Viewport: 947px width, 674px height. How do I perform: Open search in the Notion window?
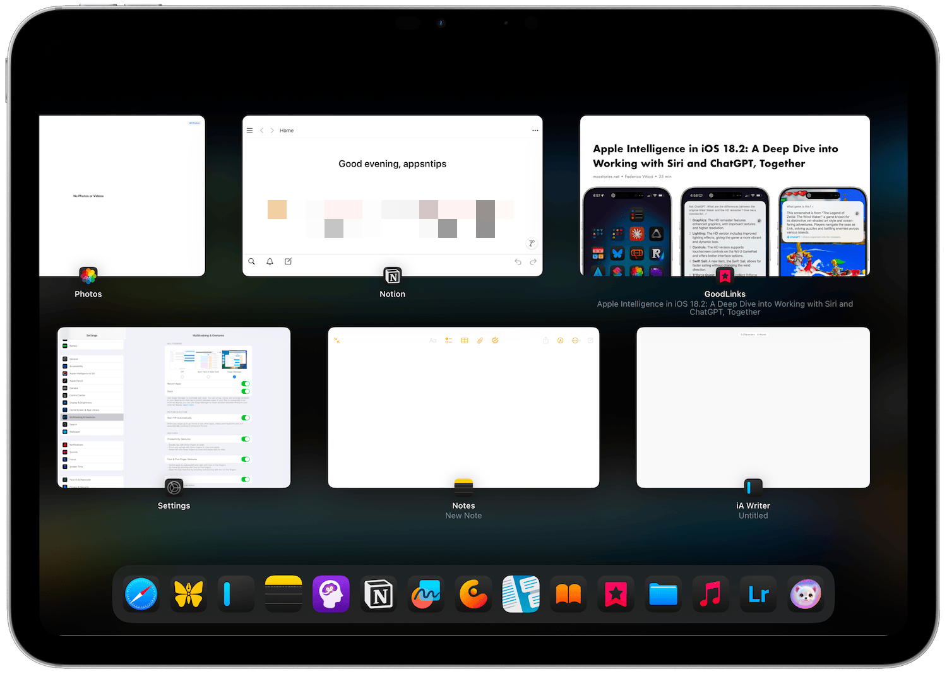coord(253,261)
